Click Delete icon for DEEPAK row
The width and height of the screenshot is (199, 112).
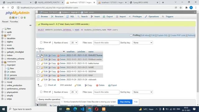click(x=58, y=72)
